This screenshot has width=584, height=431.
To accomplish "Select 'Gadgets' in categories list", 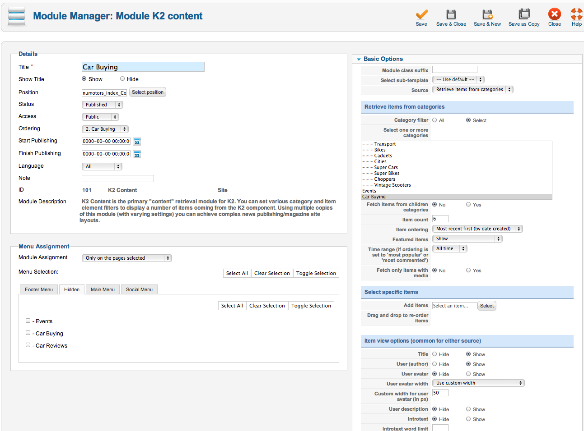I will (457, 156).
